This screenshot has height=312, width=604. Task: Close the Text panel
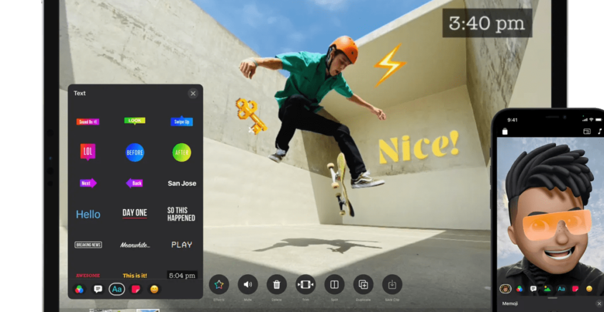(193, 93)
